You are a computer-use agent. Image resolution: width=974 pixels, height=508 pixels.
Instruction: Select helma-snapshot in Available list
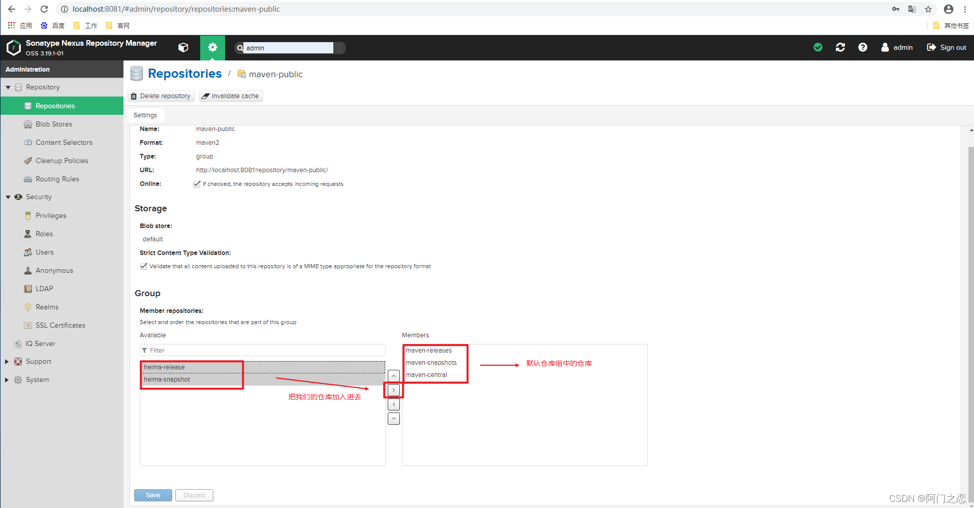[263, 379]
